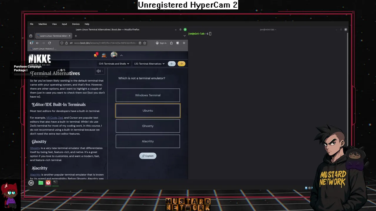The width and height of the screenshot is (376, 211).
Task: Open the Firefox extensions puzzle icon
Action: tap(171, 43)
